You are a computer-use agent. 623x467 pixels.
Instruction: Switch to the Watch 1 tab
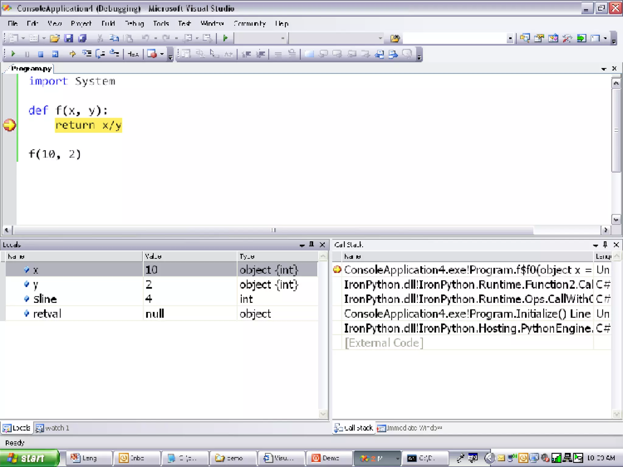tap(53, 428)
